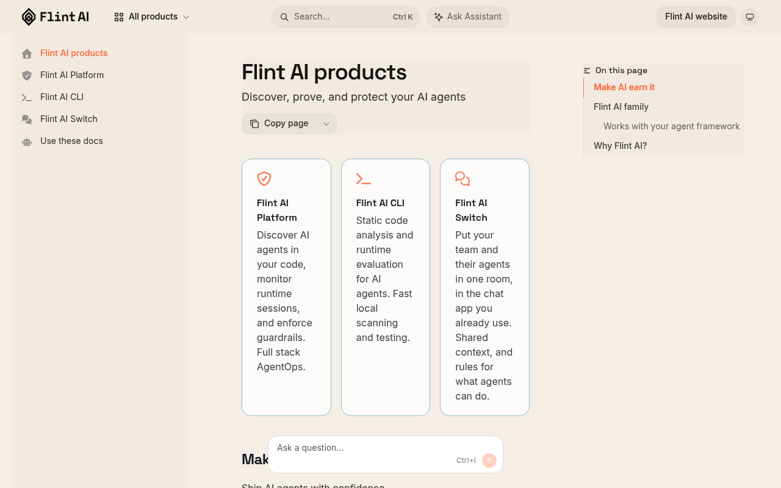Screen dimensions: 781x488
Task: Click the Switch card description about shared context
Action: point(484,315)
